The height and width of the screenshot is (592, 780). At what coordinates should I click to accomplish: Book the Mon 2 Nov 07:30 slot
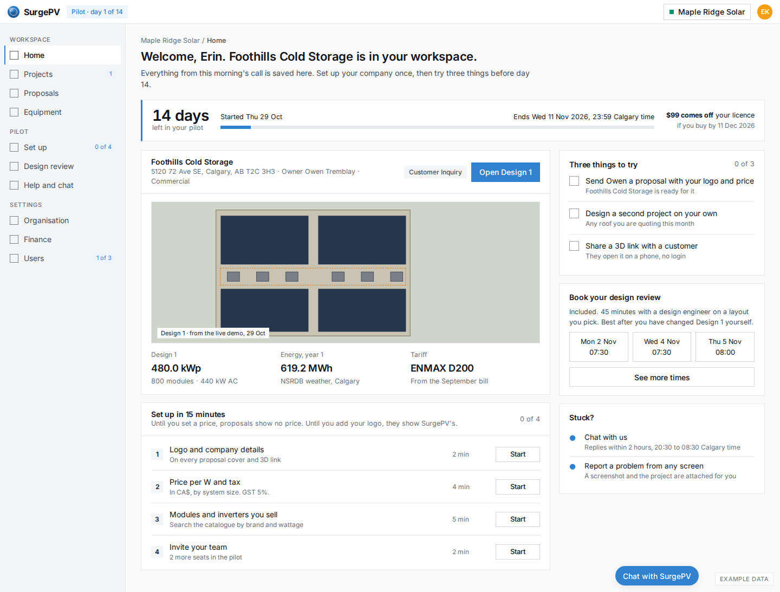coord(599,347)
